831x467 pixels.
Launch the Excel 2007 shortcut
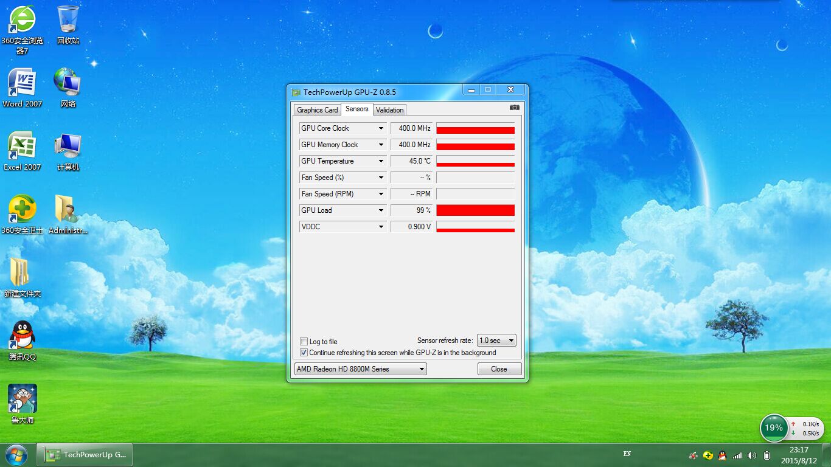pyautogui.click(x=23, y=152)
